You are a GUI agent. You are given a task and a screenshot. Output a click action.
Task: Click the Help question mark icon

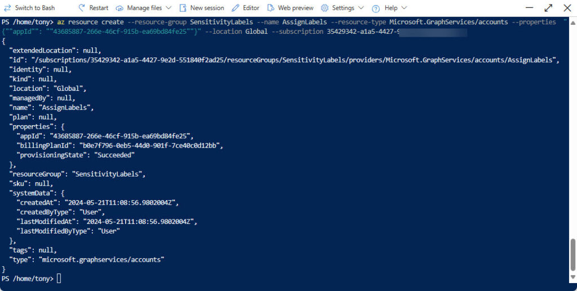[x=376, y=8]
